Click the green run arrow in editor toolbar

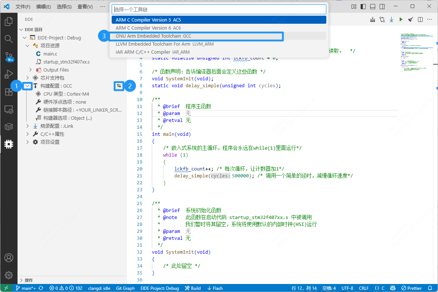[x=401, y=19]
